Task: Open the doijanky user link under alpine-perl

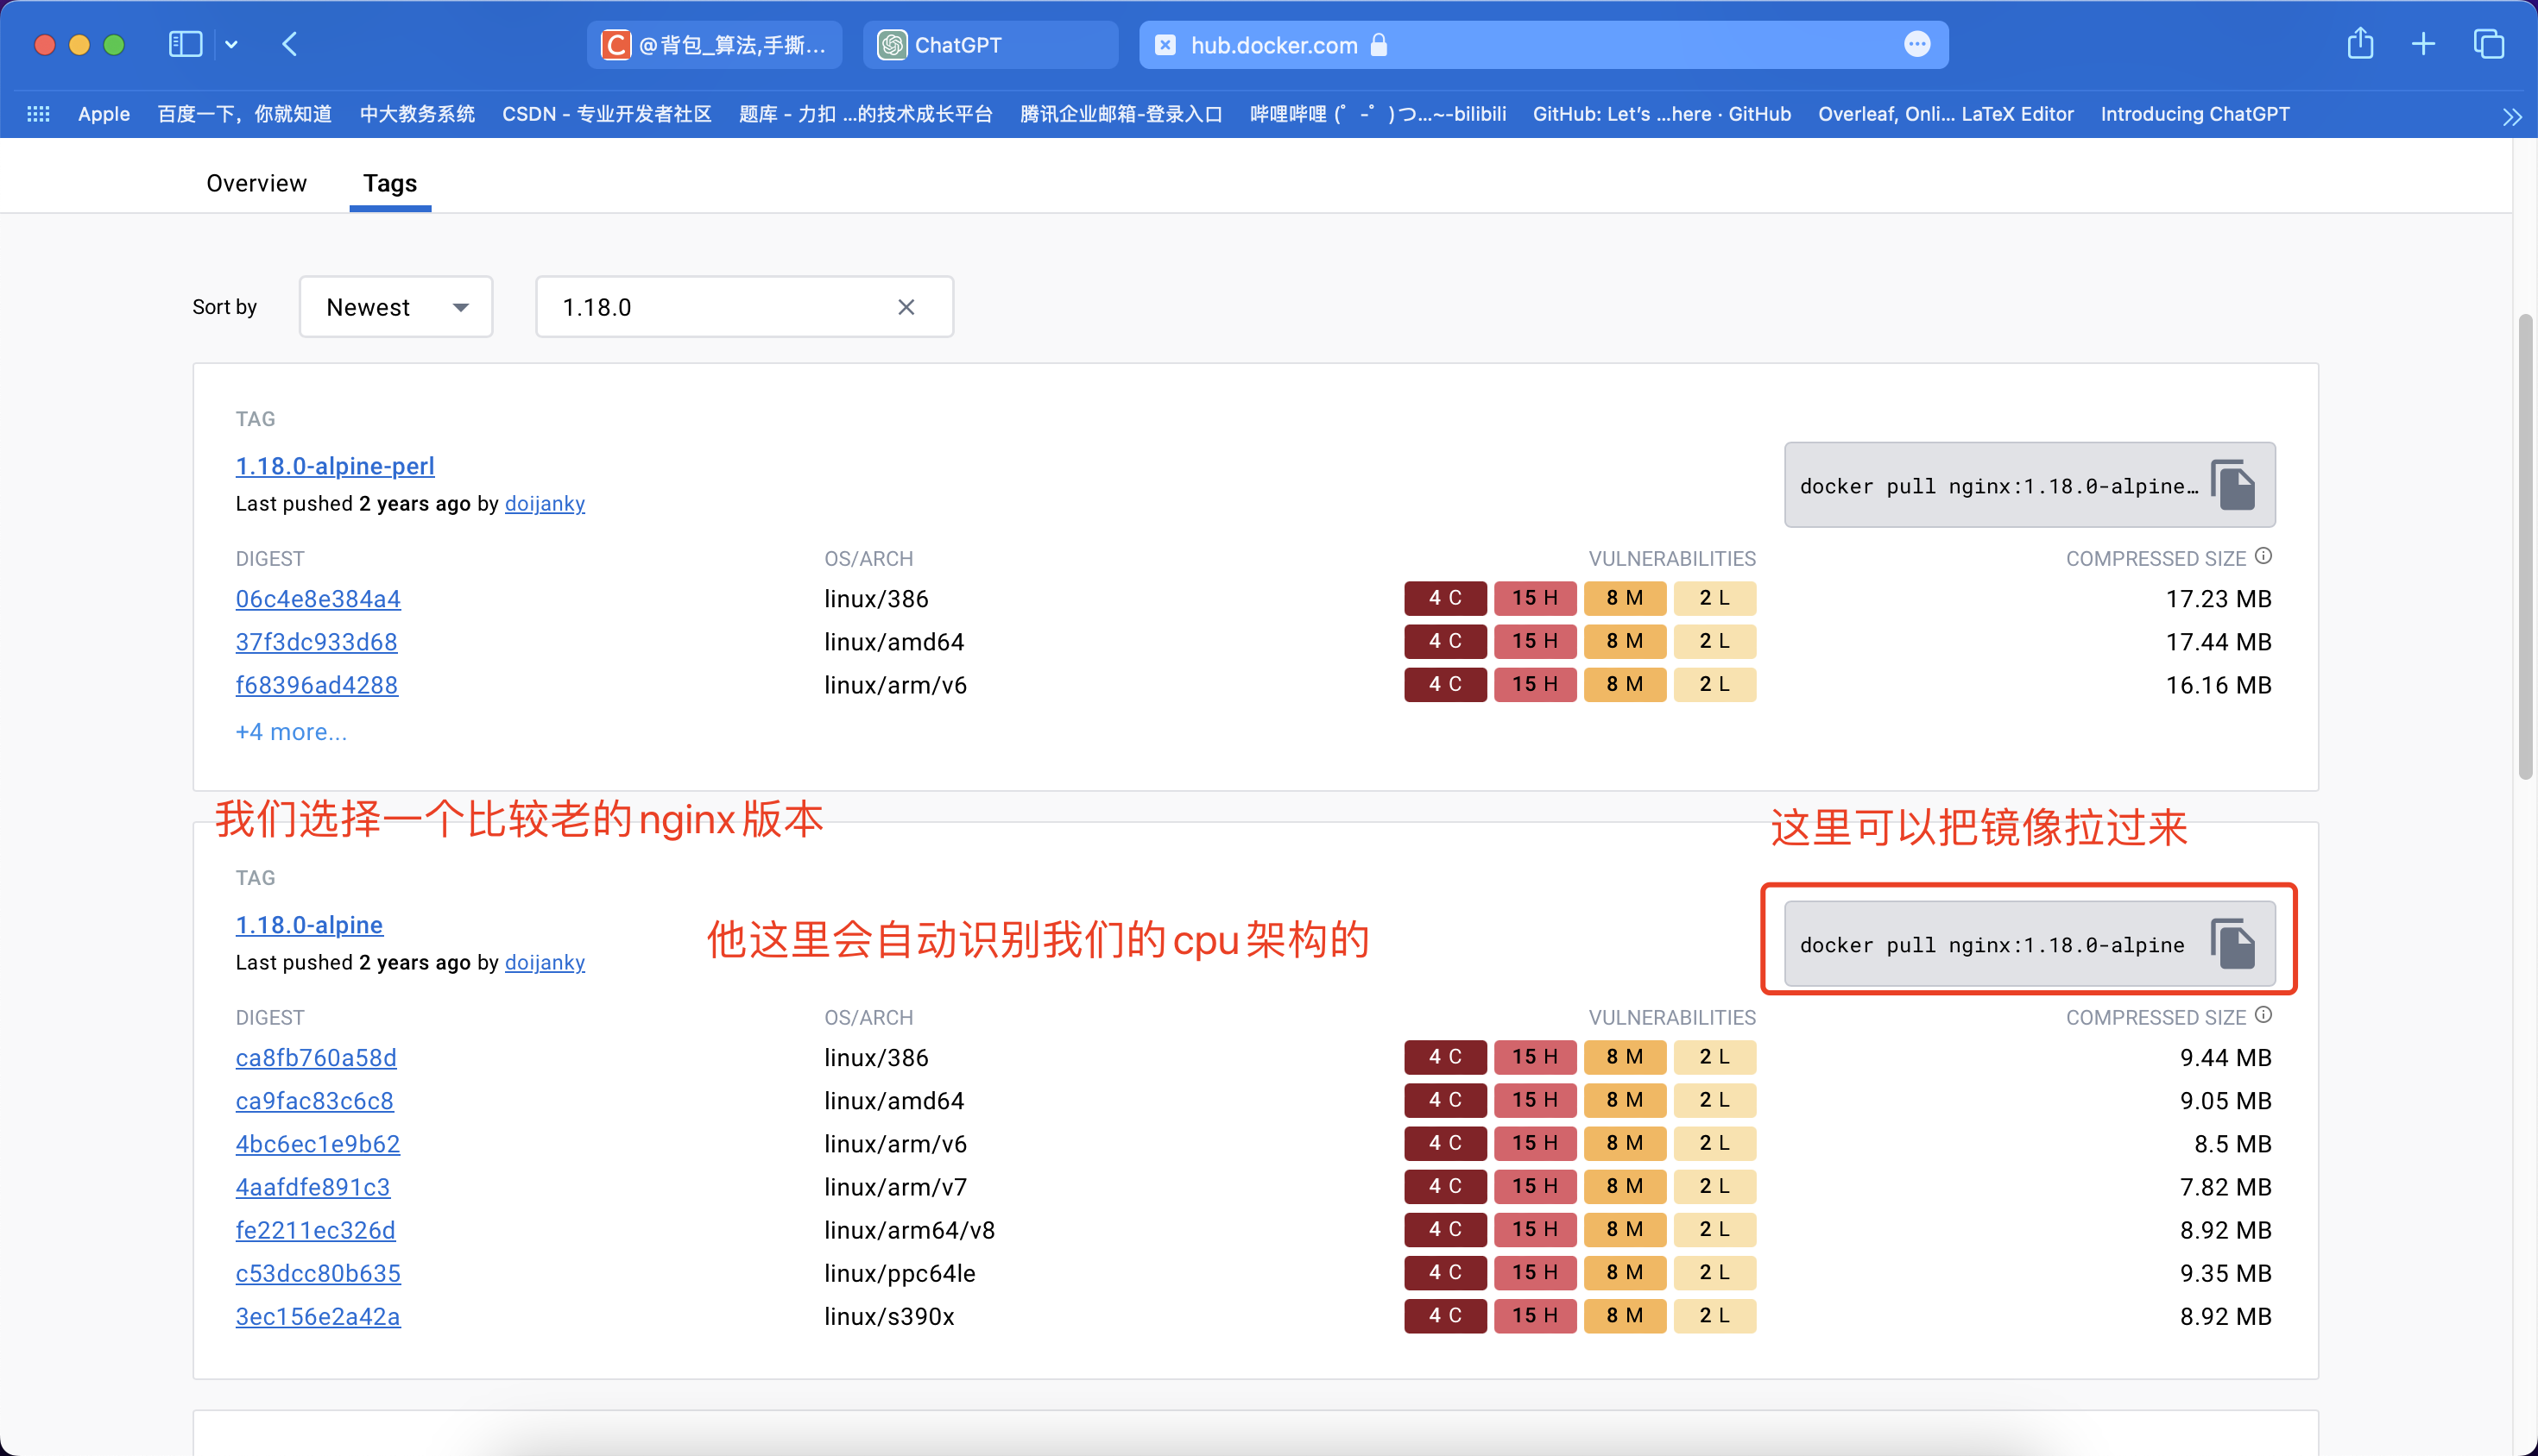Action: [545, 503]
